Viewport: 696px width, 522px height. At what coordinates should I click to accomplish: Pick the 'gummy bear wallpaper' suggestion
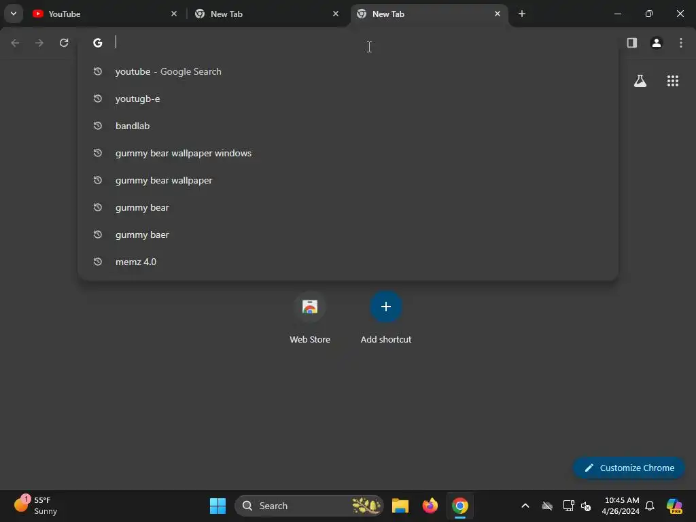(348, 180)
